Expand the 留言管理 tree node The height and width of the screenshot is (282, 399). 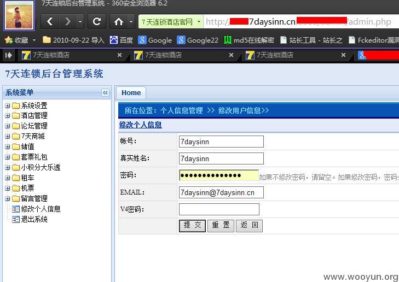[x=7, y=199]
